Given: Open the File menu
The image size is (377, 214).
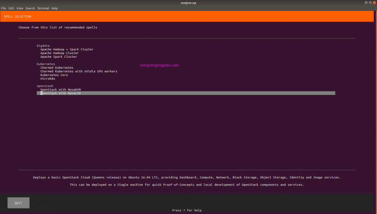Looking at the screenshot, I should coord(4,8).
